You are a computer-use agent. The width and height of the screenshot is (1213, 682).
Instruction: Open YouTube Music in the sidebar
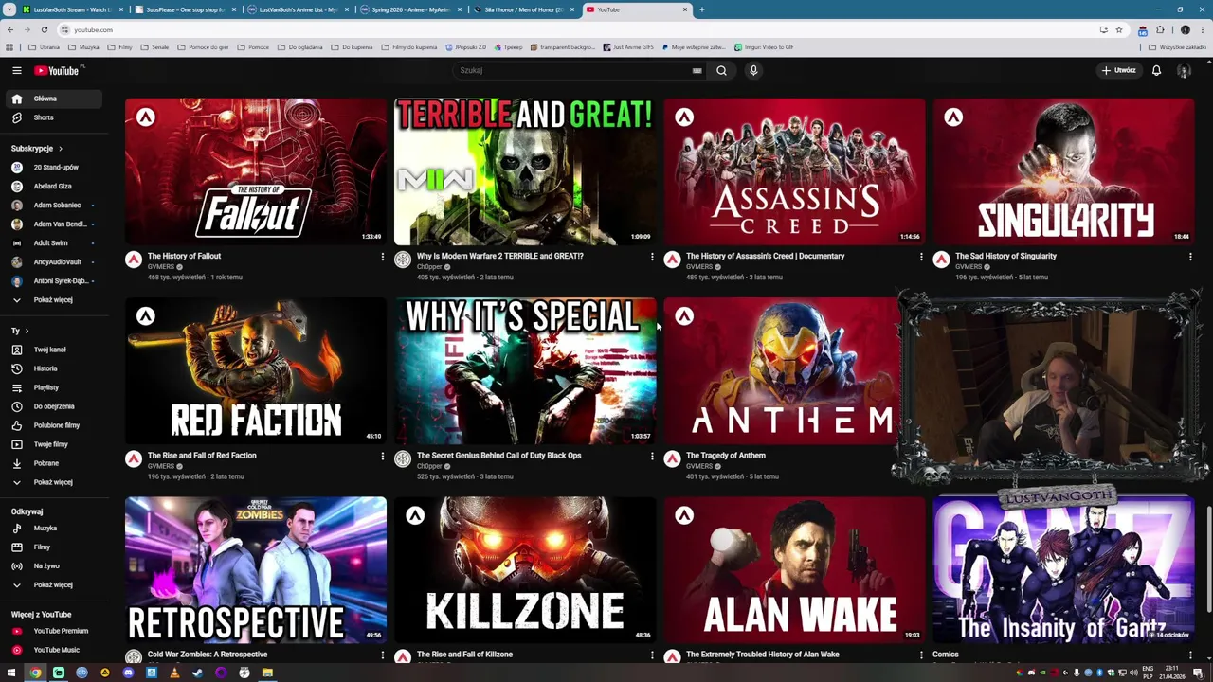[x=52, y=650]
